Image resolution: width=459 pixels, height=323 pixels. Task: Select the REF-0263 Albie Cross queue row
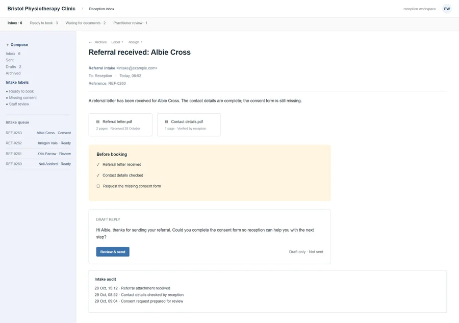click(x=38, y=133)
